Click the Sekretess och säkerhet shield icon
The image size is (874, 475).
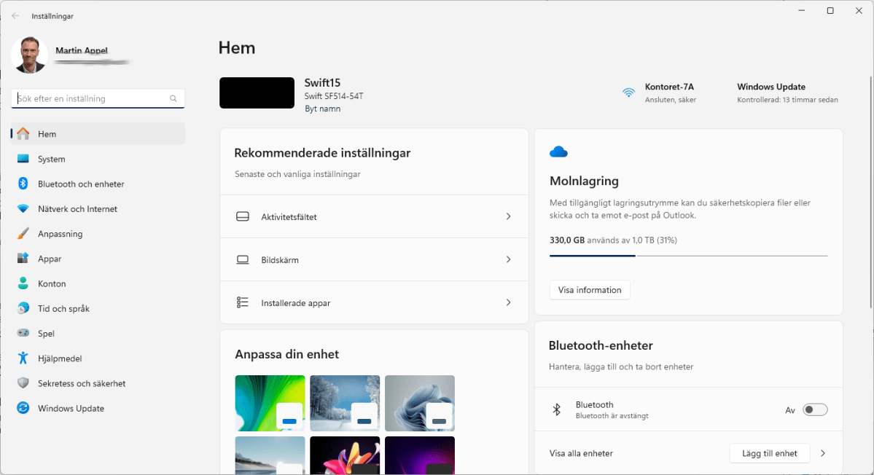22,382
